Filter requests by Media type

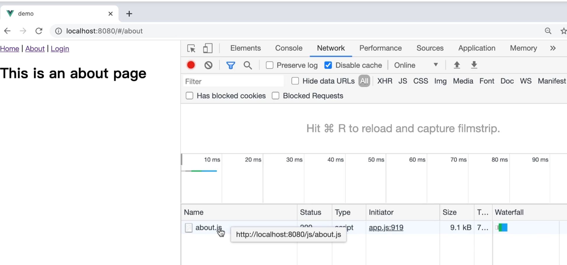click(x=463, y=81)
